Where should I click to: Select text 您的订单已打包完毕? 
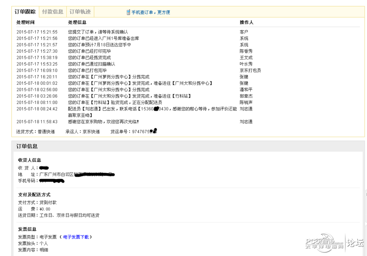point(87,71)
